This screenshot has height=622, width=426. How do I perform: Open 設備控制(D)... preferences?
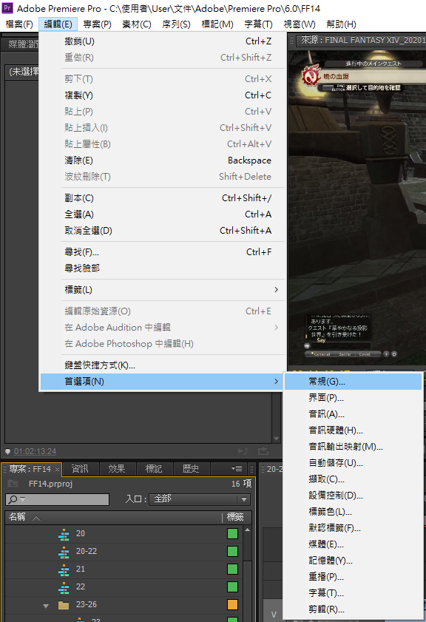[x=353, y=496]
